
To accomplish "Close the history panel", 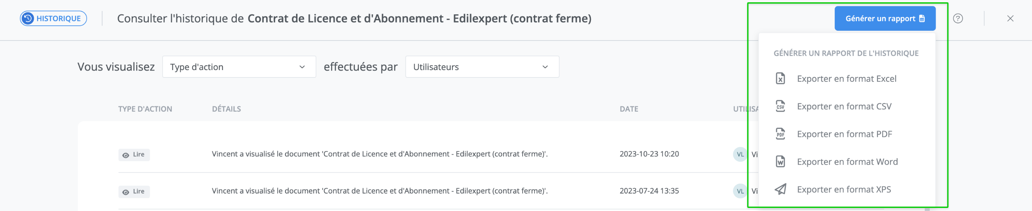I will (x=1010, y=18).
